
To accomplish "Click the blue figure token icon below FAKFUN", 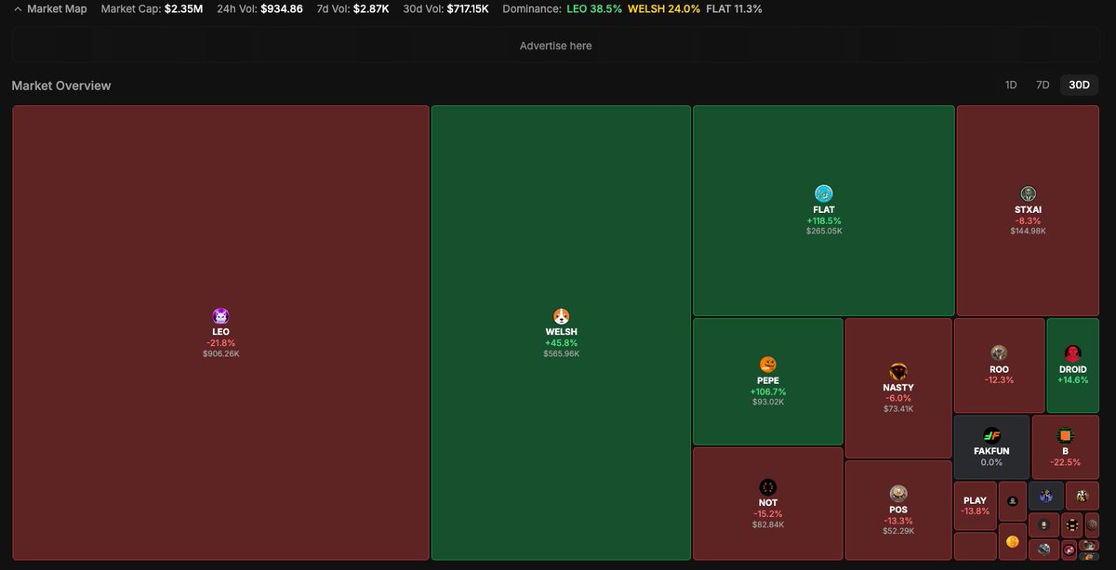I will tap(1045, 496).
